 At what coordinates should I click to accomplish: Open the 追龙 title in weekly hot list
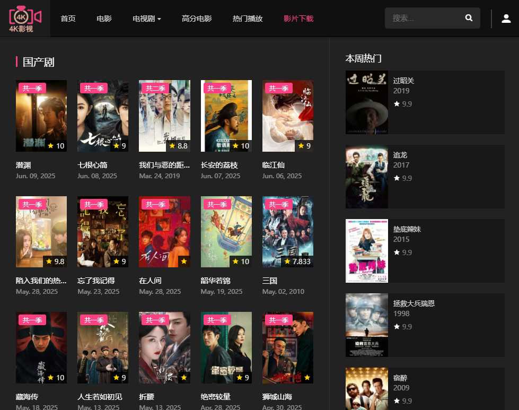coord(400,155)
